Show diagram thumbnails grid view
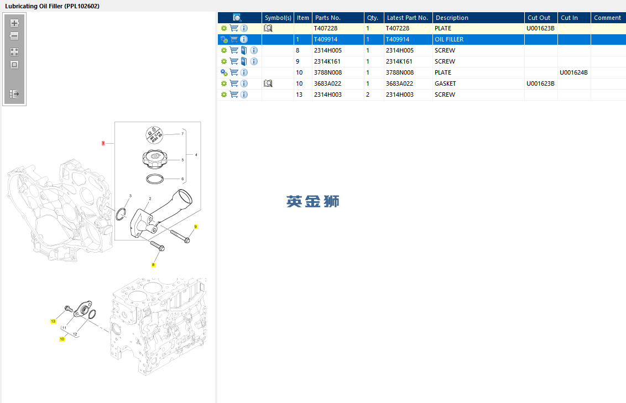The width and height of the screenshot is (626, 403). click(14, 52)
